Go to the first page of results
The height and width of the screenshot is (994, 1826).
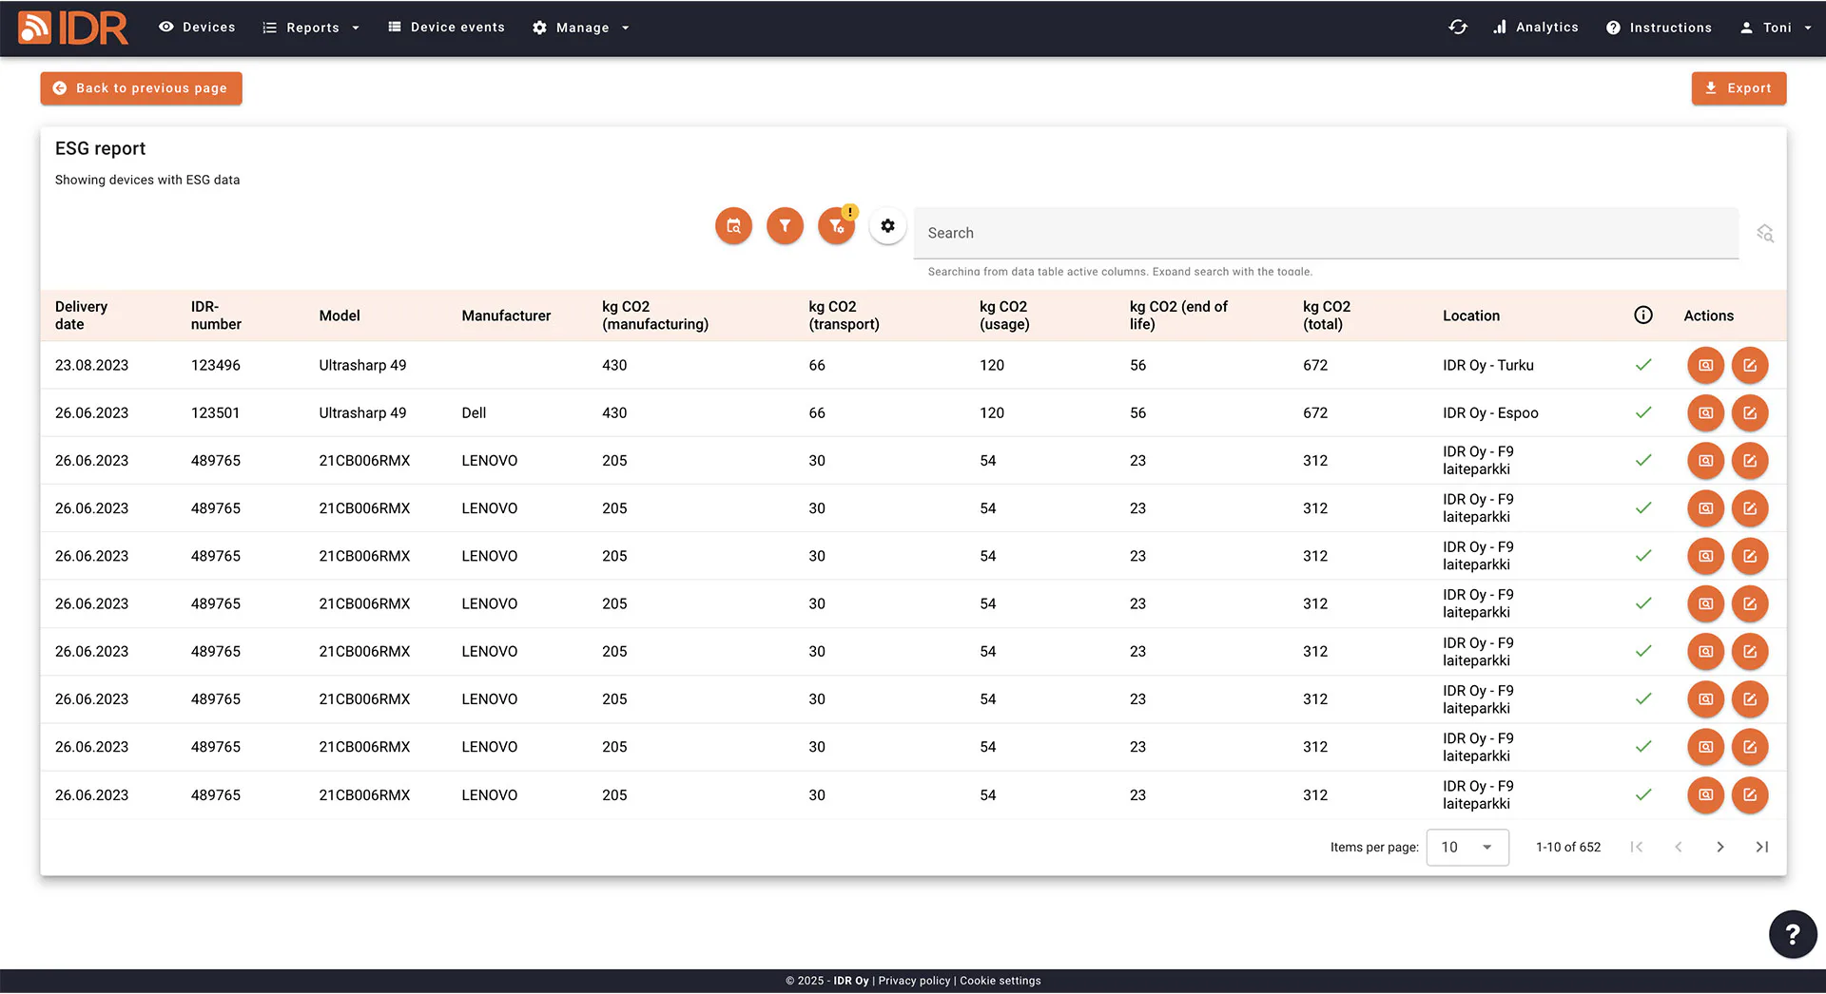pyautogui.click(x=1636, y=847)
